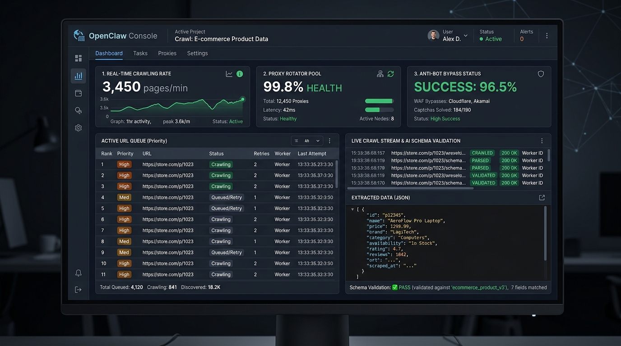This screenshot has height=346, width=621.
Task: Click the Active status indicator in header
Action: tap(491, 39)
